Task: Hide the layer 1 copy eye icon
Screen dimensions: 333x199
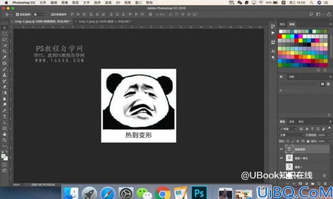Action: coord(281,158)
